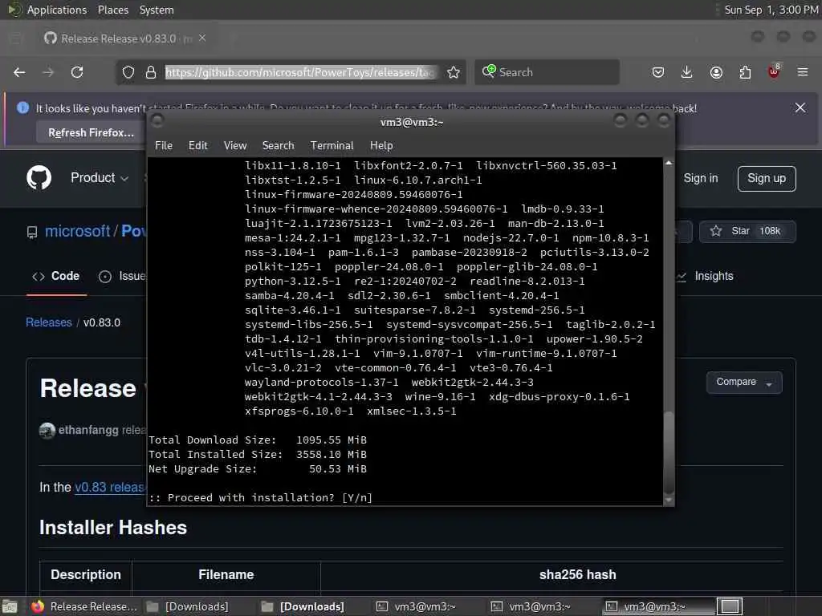Click the 'Net Upgrade Size' line in terminal

[x=258, y=468]
